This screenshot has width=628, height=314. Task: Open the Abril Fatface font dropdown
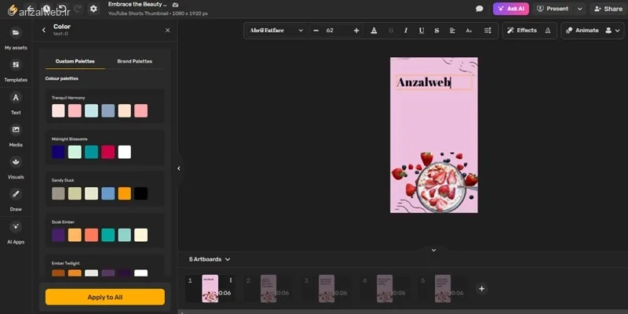pyautogui.click(x=276, y=31)
